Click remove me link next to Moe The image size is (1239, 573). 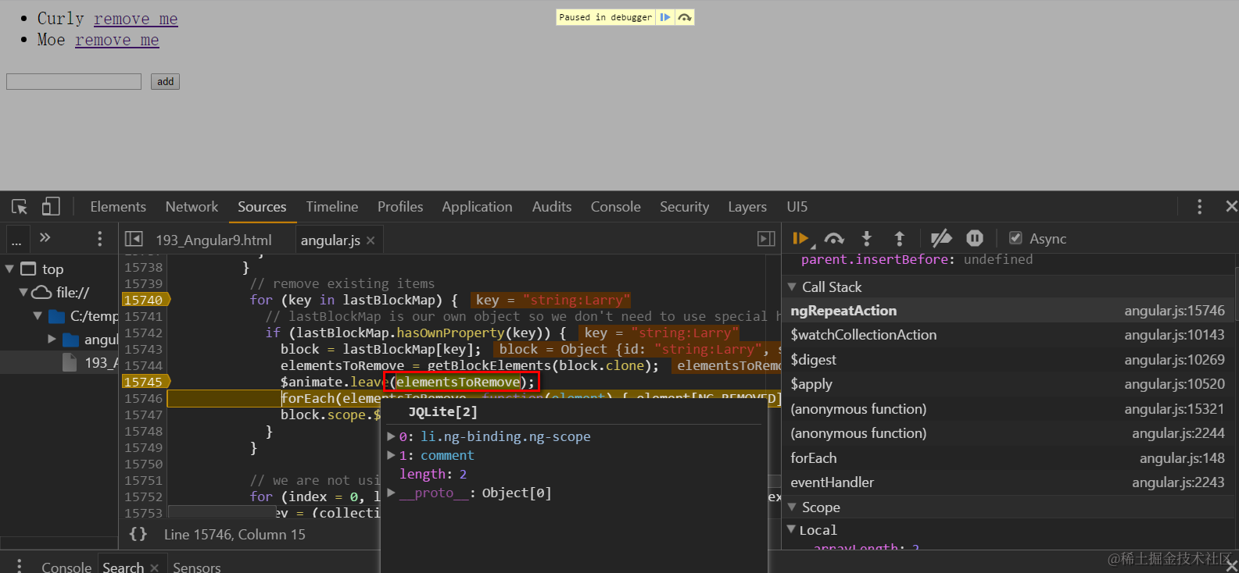[117, 40]
